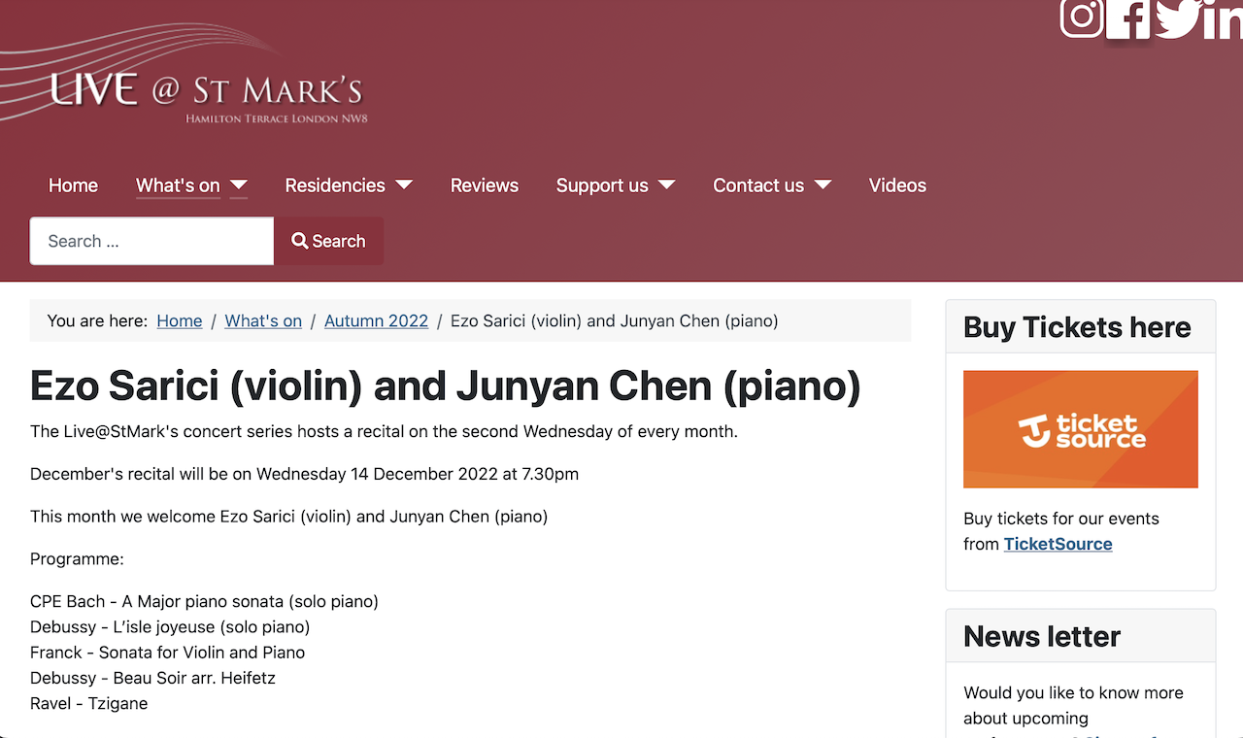Go to the Home menu item
This screenshot has width=1243, height=738.
point(73,185)
